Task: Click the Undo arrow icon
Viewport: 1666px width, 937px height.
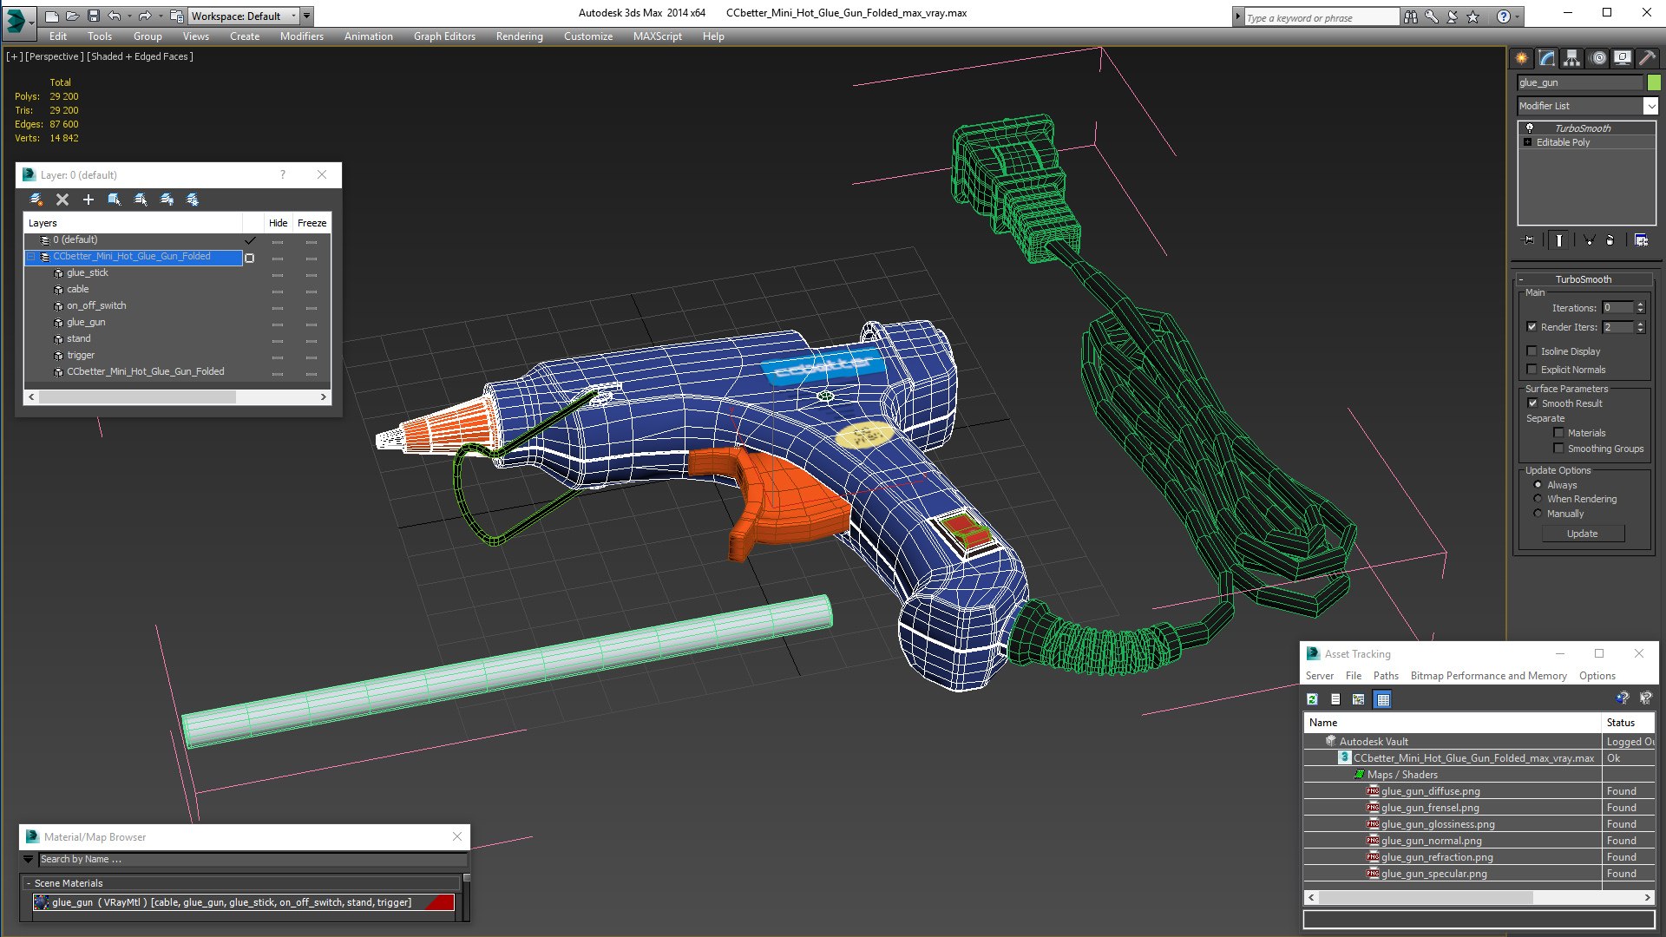Action: (x=115, y=16)
